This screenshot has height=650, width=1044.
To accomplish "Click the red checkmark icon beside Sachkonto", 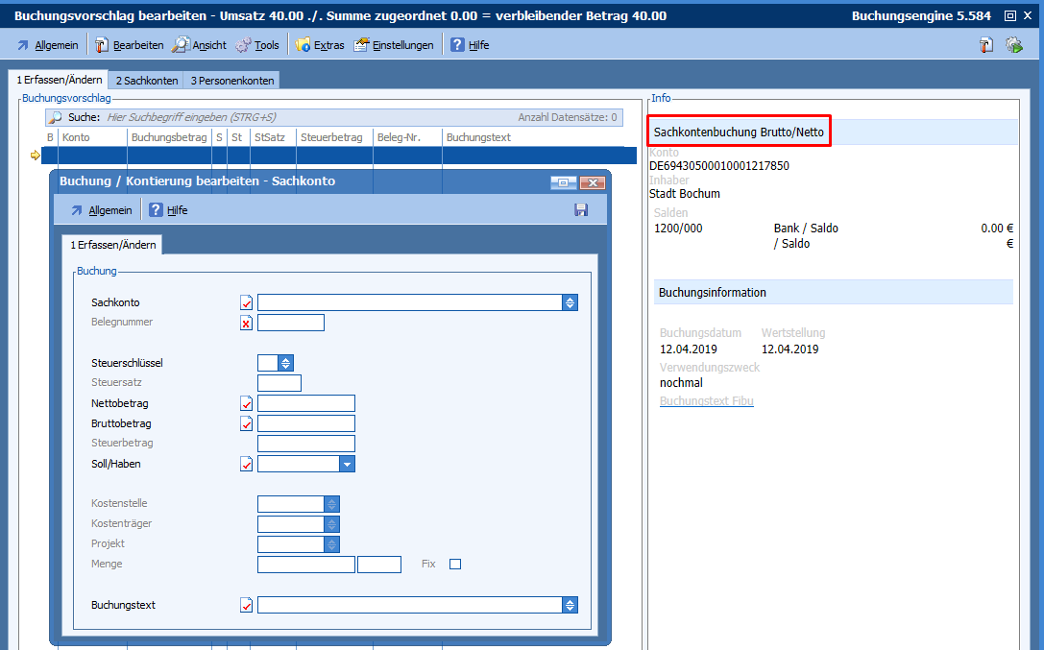I will coord(247,302).
